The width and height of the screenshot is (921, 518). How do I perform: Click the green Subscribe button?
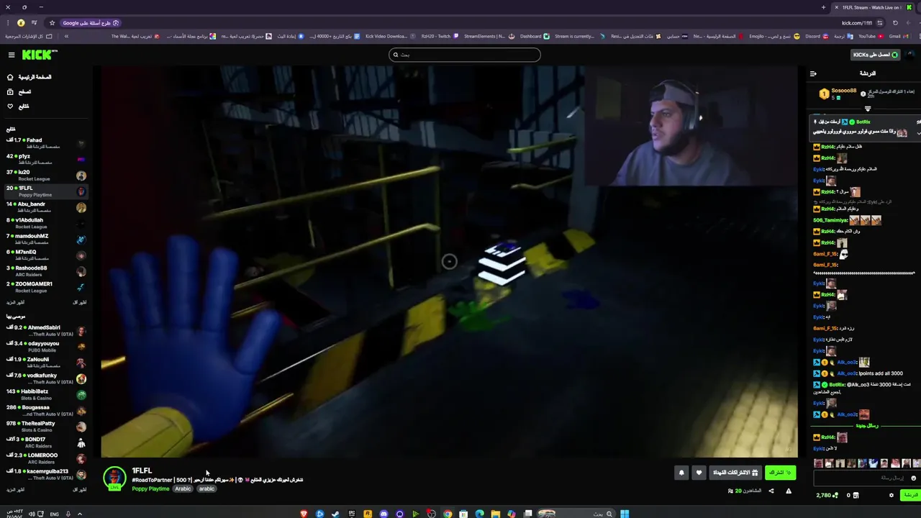click(780, 473)
